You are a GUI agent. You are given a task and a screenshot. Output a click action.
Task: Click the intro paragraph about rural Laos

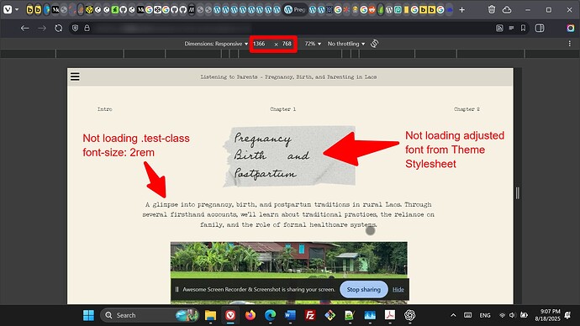click(x=288, y=214)
